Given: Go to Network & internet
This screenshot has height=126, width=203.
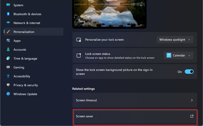Looking at the screenshot, I should point(34,23).
